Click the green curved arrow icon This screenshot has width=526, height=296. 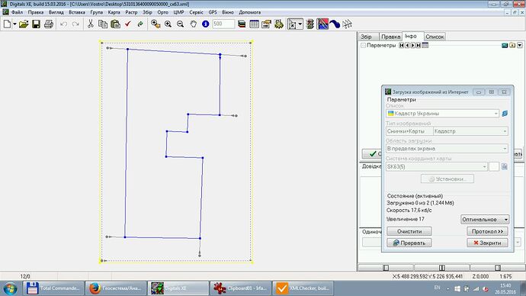pos(140,24)
